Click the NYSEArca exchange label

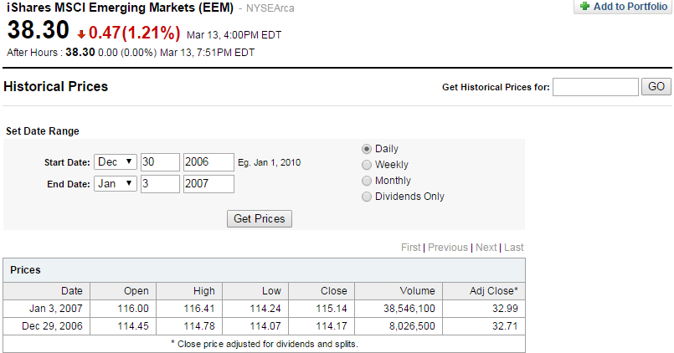pos(270,8)
